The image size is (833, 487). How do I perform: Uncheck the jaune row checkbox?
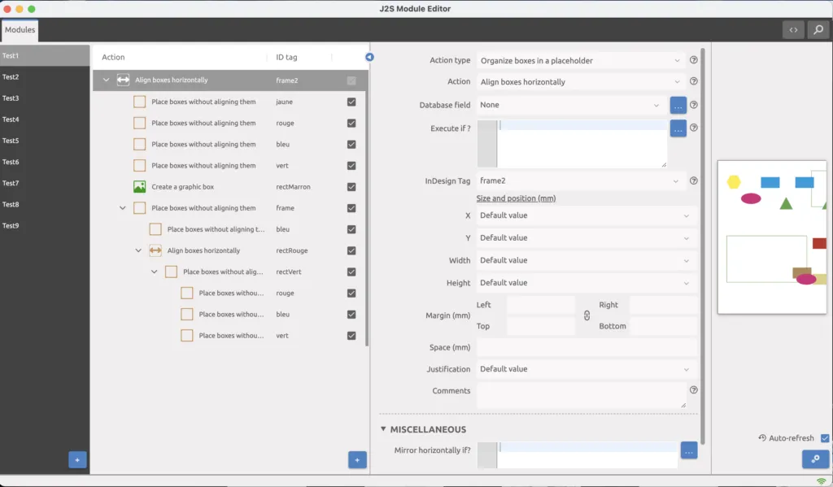pyautogui.click(x=351, y=102)
